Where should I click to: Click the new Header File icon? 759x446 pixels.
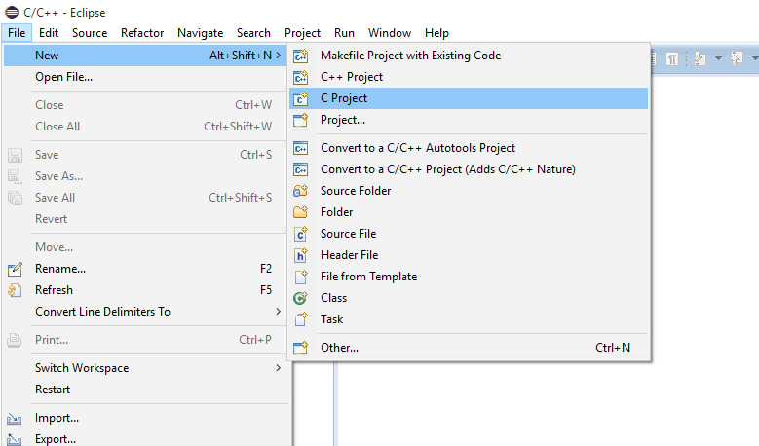301,255
